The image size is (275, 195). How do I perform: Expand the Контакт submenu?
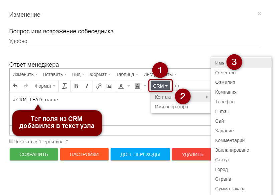coord(181,97)
